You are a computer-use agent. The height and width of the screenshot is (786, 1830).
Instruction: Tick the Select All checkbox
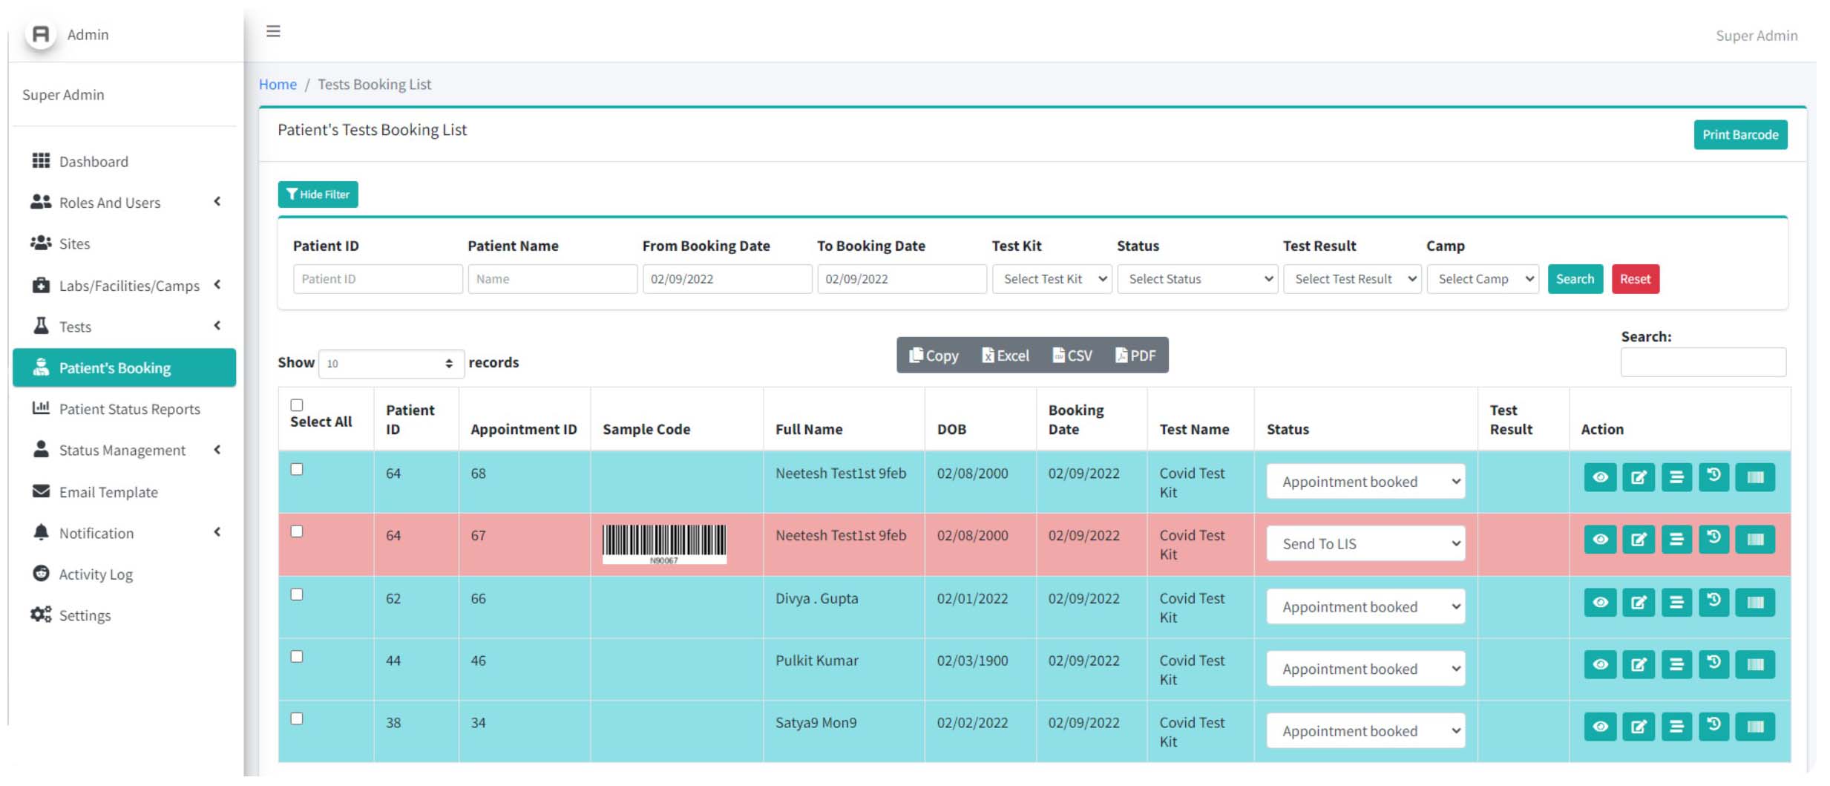coord(297,405)
